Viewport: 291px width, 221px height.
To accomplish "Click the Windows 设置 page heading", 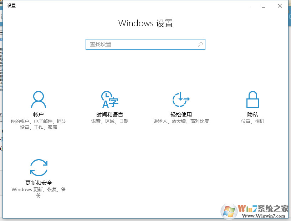I will point(145,23).
